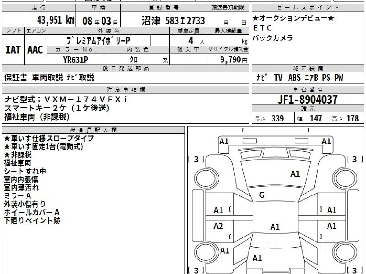
Task: Click the 車検 header cell
Action: click(x=98, y=8)
